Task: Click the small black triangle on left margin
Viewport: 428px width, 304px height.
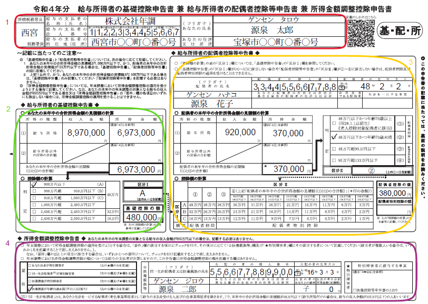Action: click(11, 154)
